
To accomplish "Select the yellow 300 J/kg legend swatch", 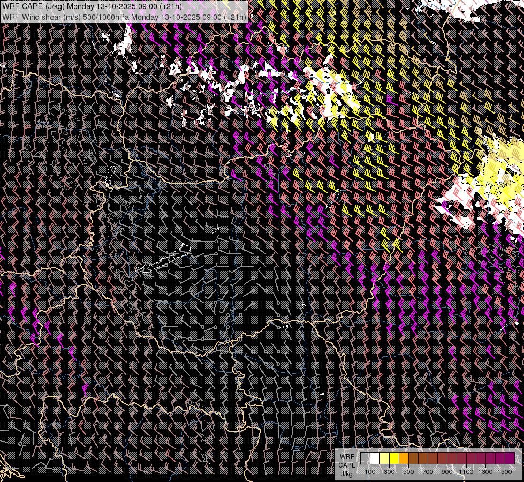I will [x=394, y=458].
